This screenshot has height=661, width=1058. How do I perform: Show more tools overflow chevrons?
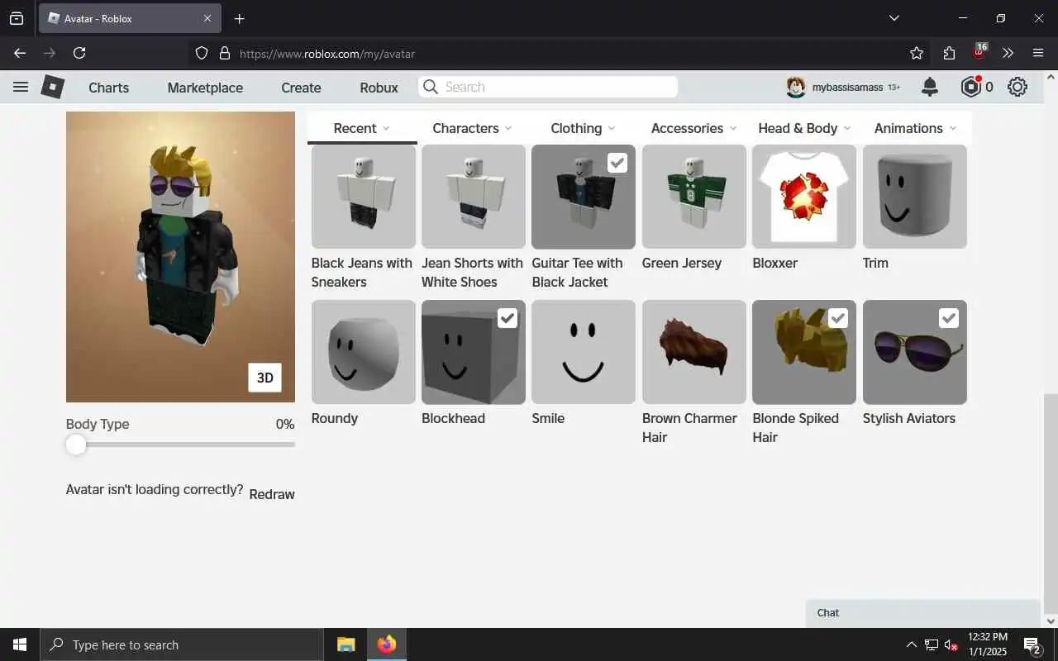tap(1008, 53)
